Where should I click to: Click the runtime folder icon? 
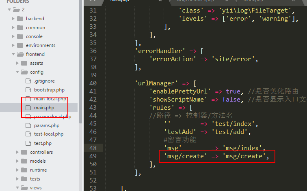[x=24, y=170]
